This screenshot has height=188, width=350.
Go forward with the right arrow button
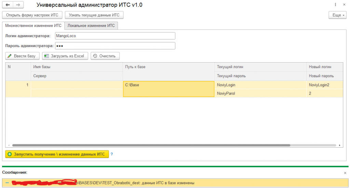[x=18, y=5]
